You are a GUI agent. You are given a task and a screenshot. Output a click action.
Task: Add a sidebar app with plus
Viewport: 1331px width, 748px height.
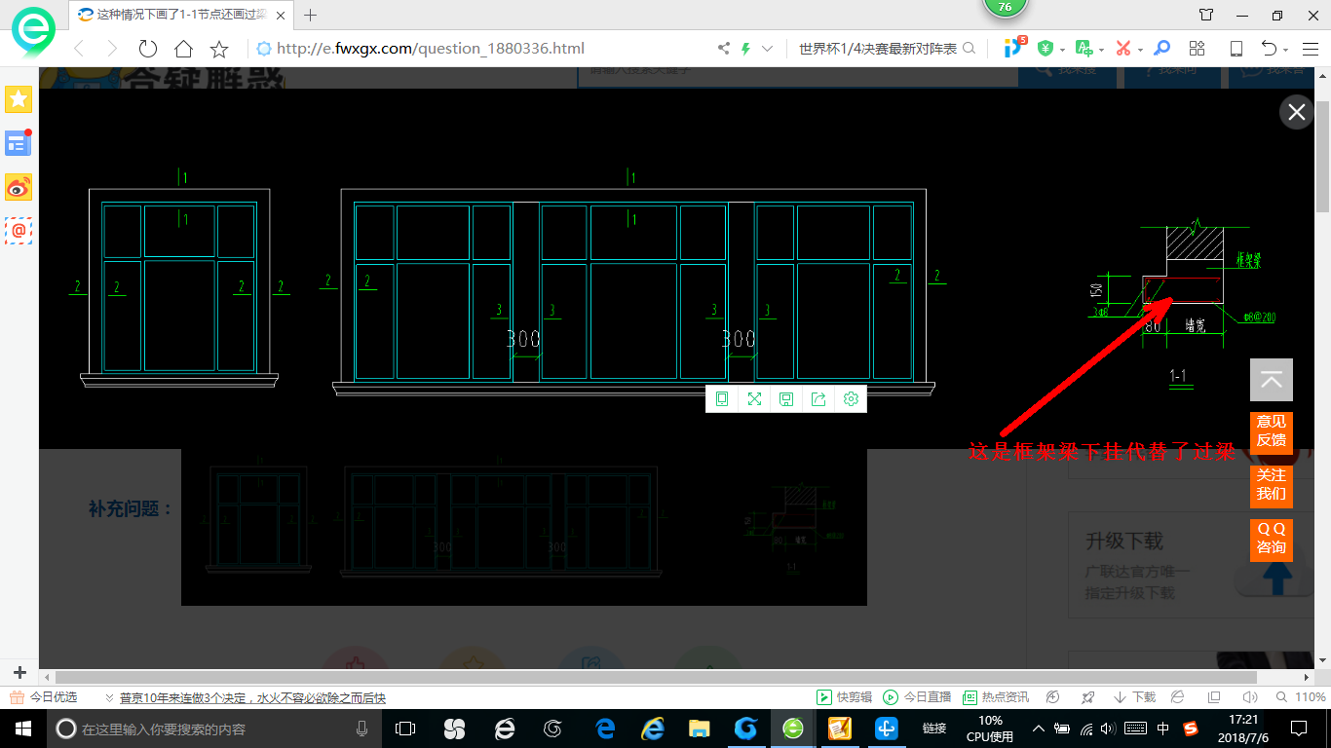[x=19, y=672]
